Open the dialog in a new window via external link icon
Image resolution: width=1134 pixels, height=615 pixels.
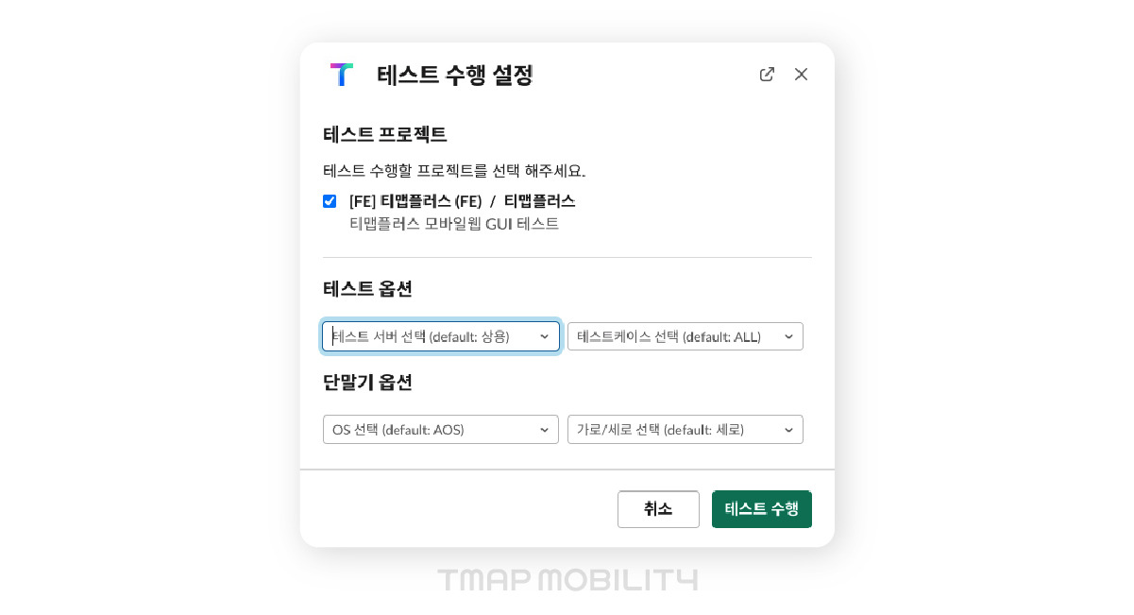coord(767,74)
